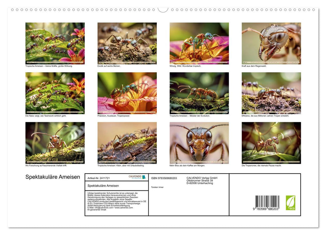The image size is (326, 235).
Task: Click 'Spektakuläre Ameisen' inside the info box
Action: (x=103, y=186)
